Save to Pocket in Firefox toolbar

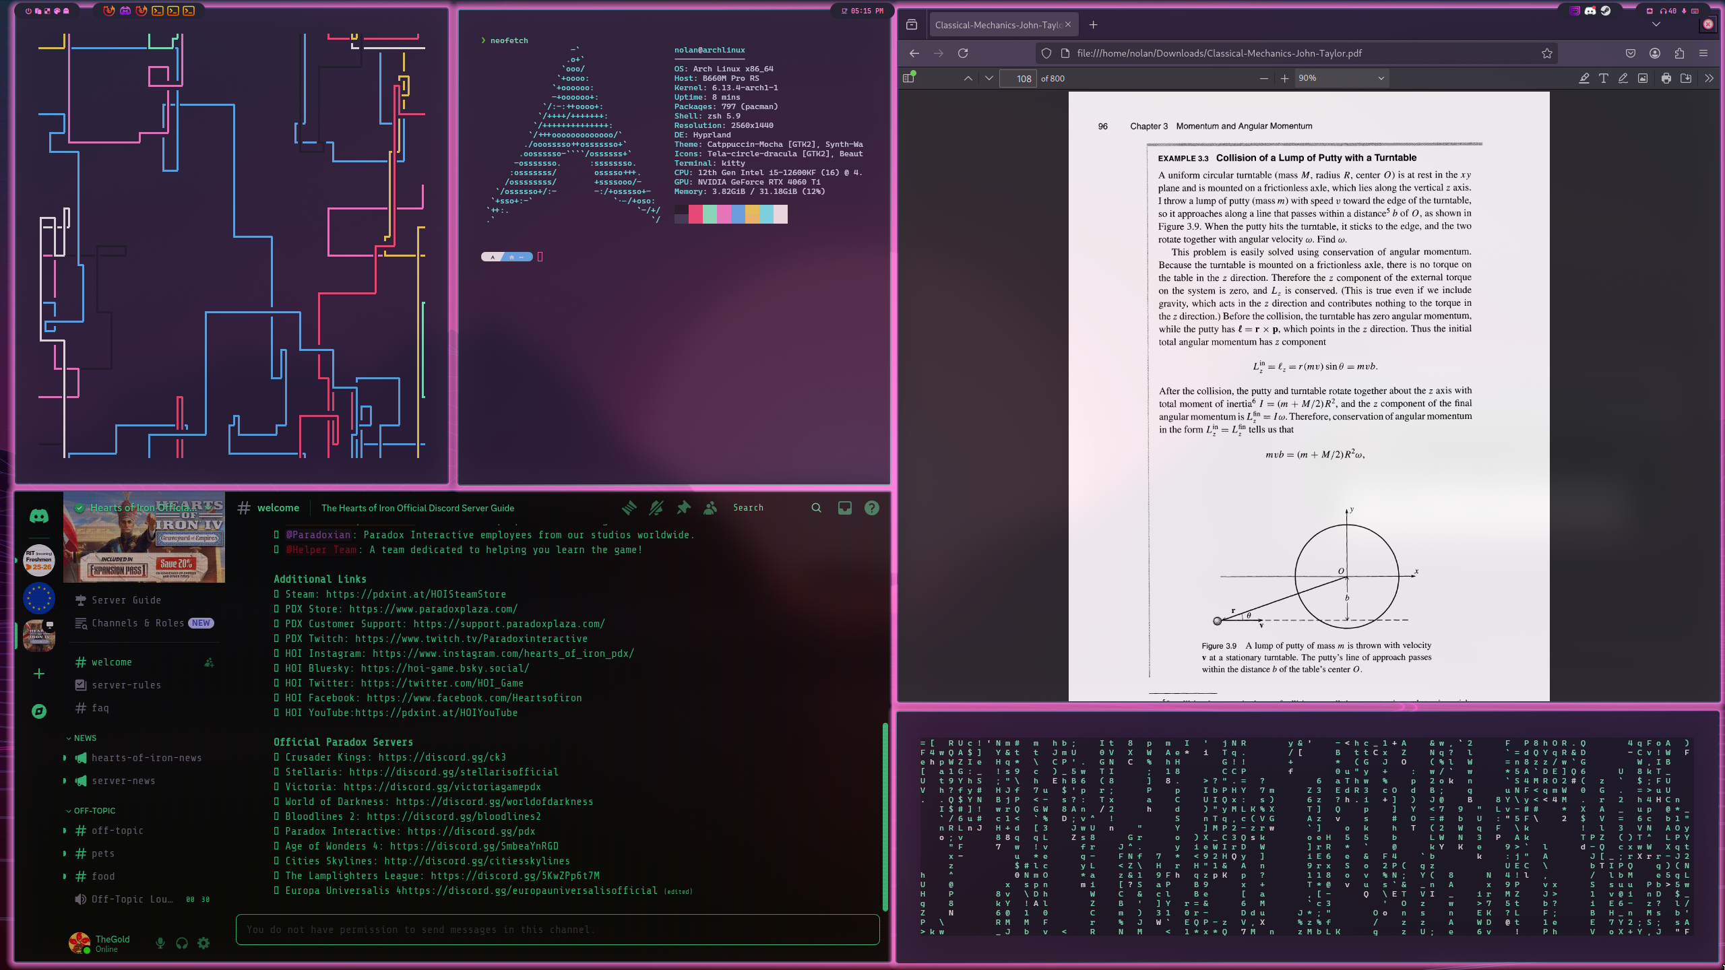point(1631,53)
